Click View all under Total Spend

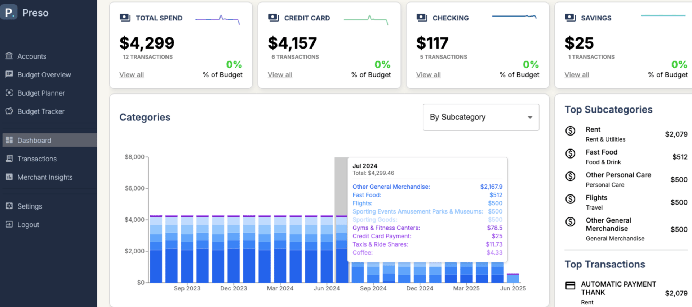click(132, 75)
